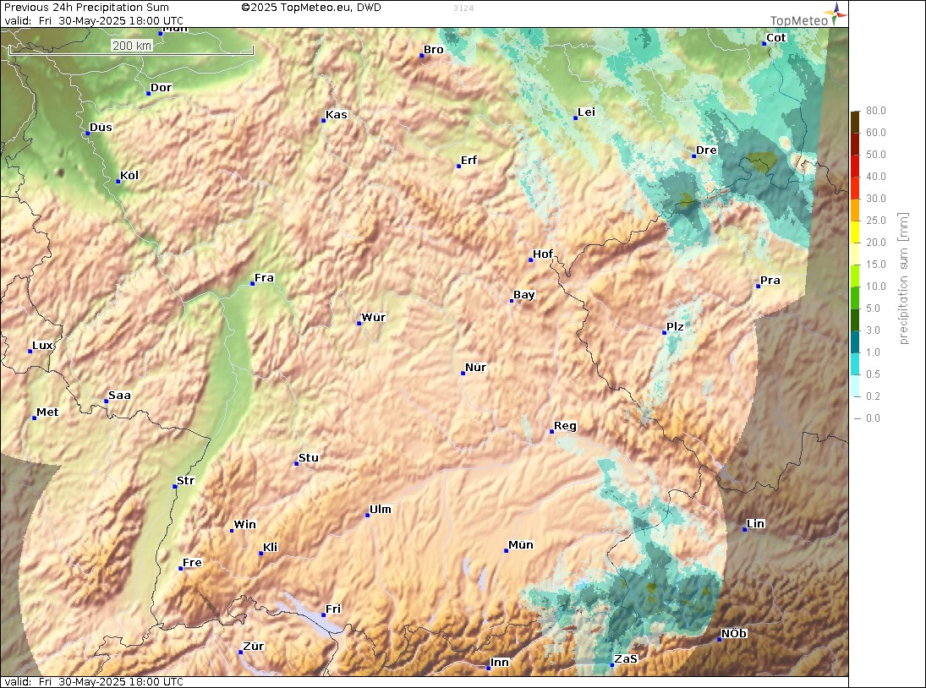Image resolution: width=926 pixels, height=688 pixels.
Task: Click the Mün city marker
Action: pyautogui.click(x=506, y=550)
